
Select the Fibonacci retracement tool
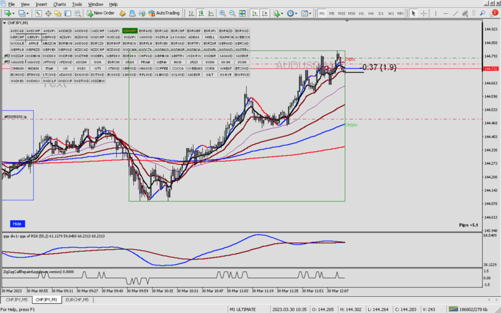pos(475,13)
